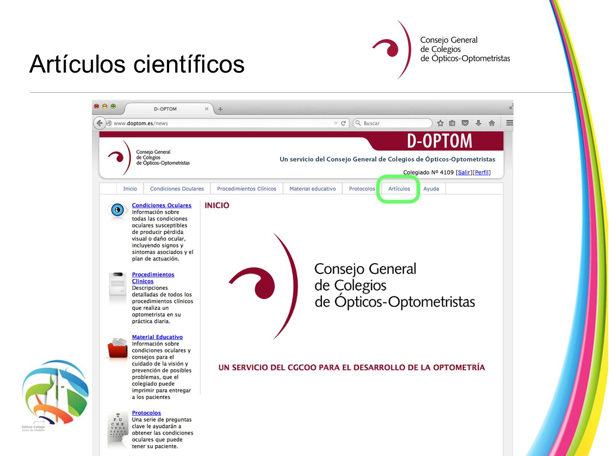Image resolution: width=609 pixels, height=456 pixels.
Task: Click the Consejo General logo in site header
Action: click(x=149, y=158)
